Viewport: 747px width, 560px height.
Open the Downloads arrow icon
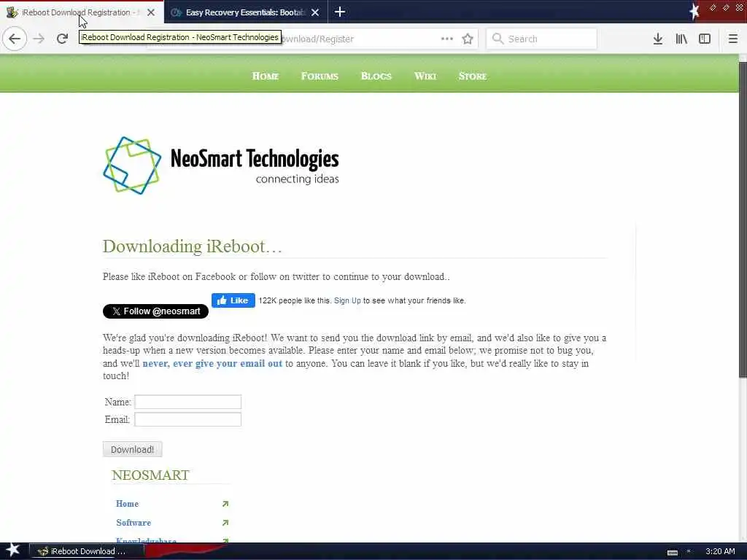(x=658, y=39)
